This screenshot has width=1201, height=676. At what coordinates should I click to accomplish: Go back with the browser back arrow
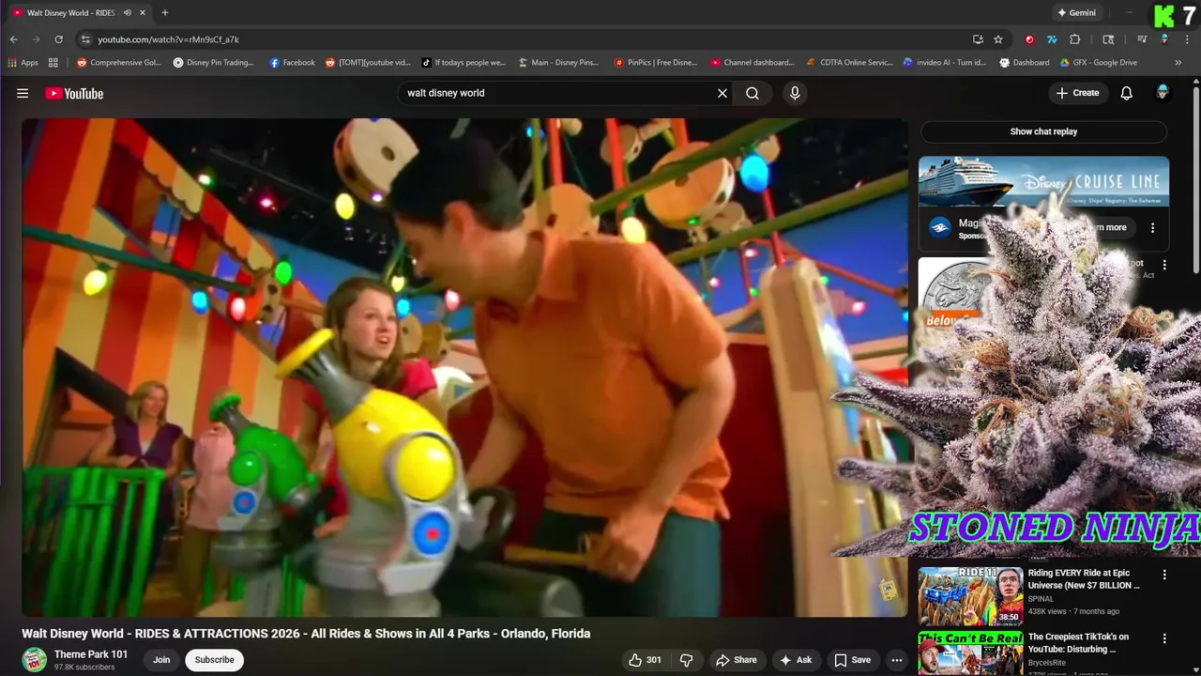[x=13, y=39]
